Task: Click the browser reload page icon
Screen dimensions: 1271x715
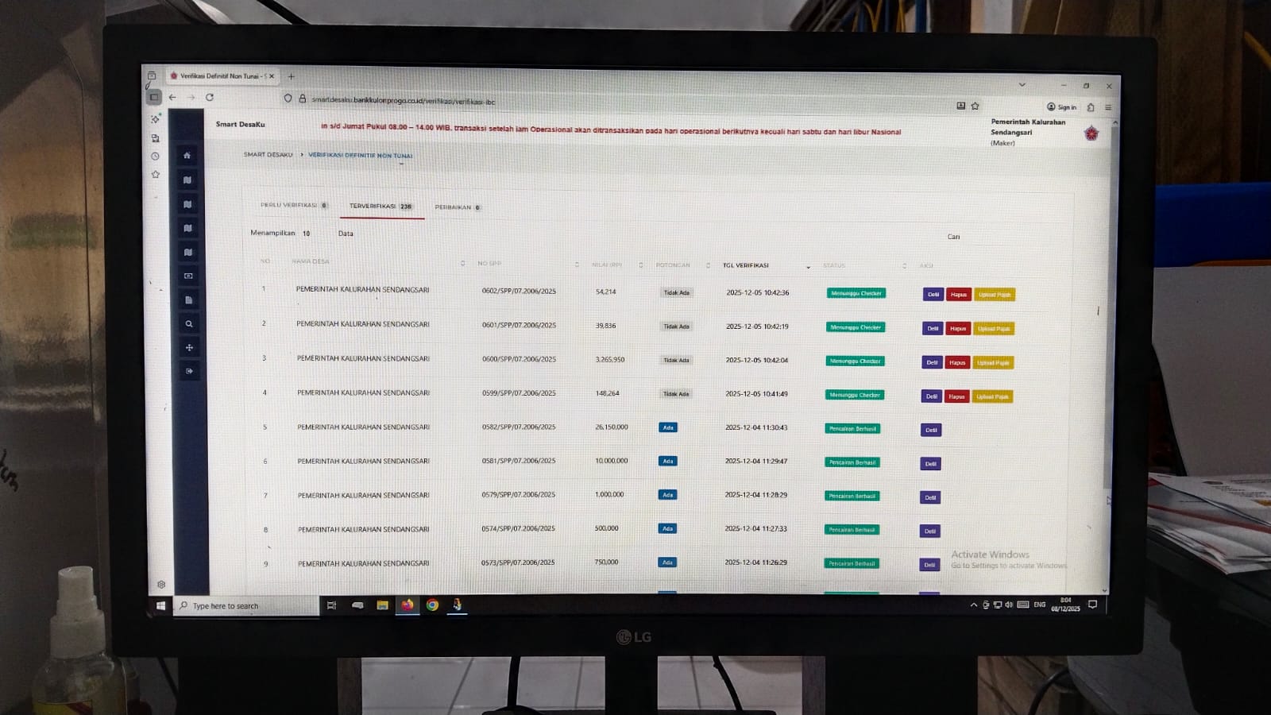Action: (210, 98)
